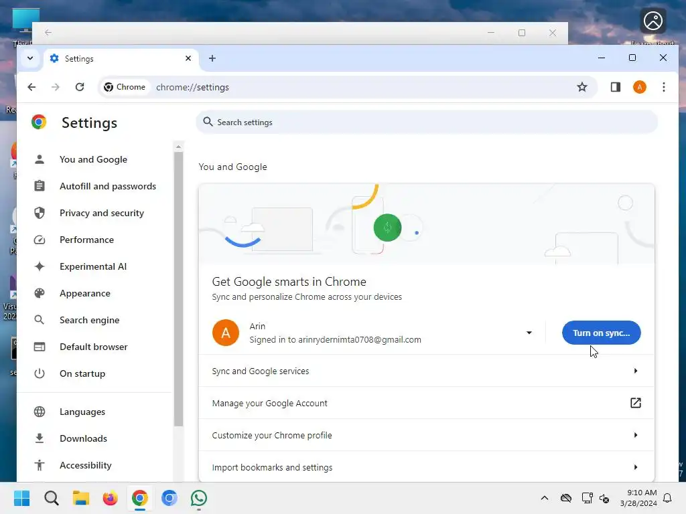Launch Firefox from the taskbar
Viewport: 686px width, 514px height.
click(x=111, y=498)
